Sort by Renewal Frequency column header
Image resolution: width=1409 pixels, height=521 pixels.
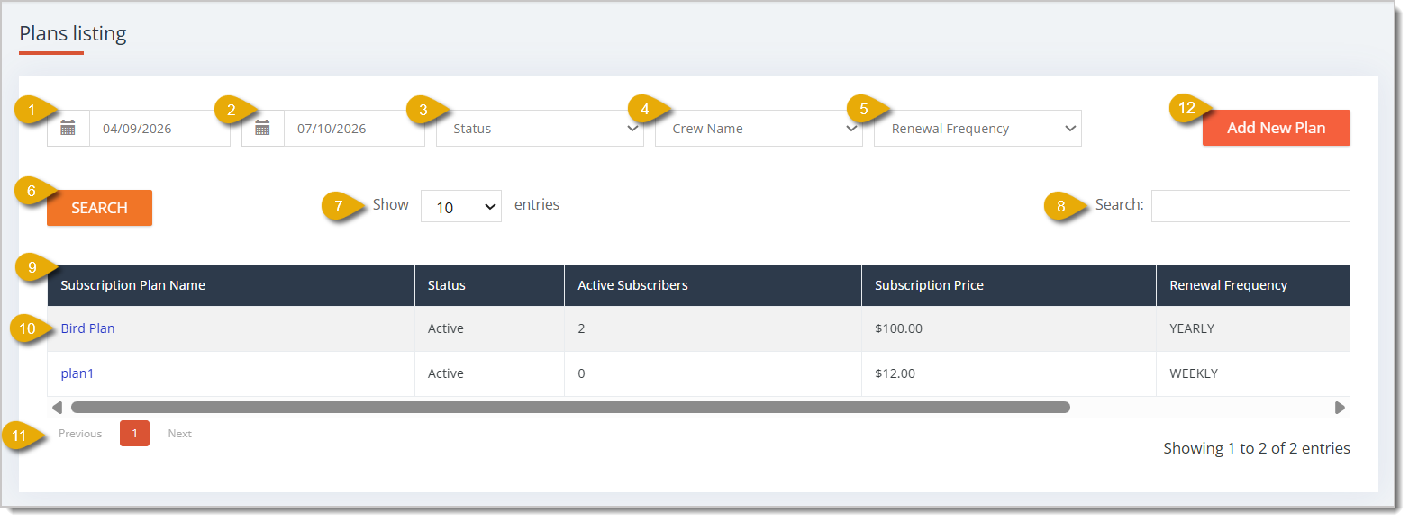1253,285
